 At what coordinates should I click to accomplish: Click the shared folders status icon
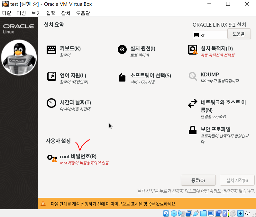(204, 213)
